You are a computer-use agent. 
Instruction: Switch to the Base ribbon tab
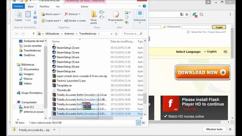click(x=31, y=6)
